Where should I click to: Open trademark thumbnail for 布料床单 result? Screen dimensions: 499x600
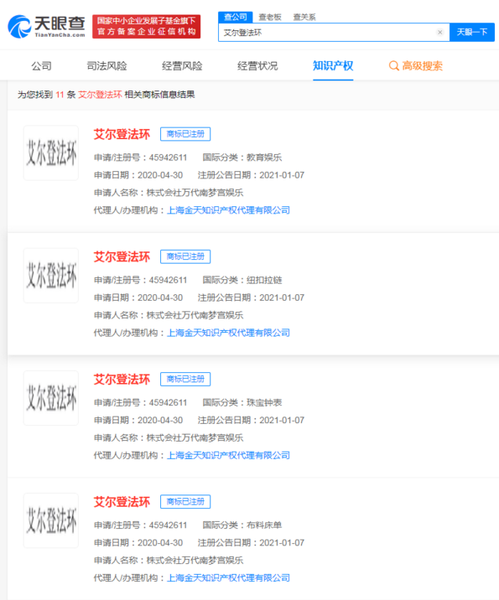tap(51, 520)
